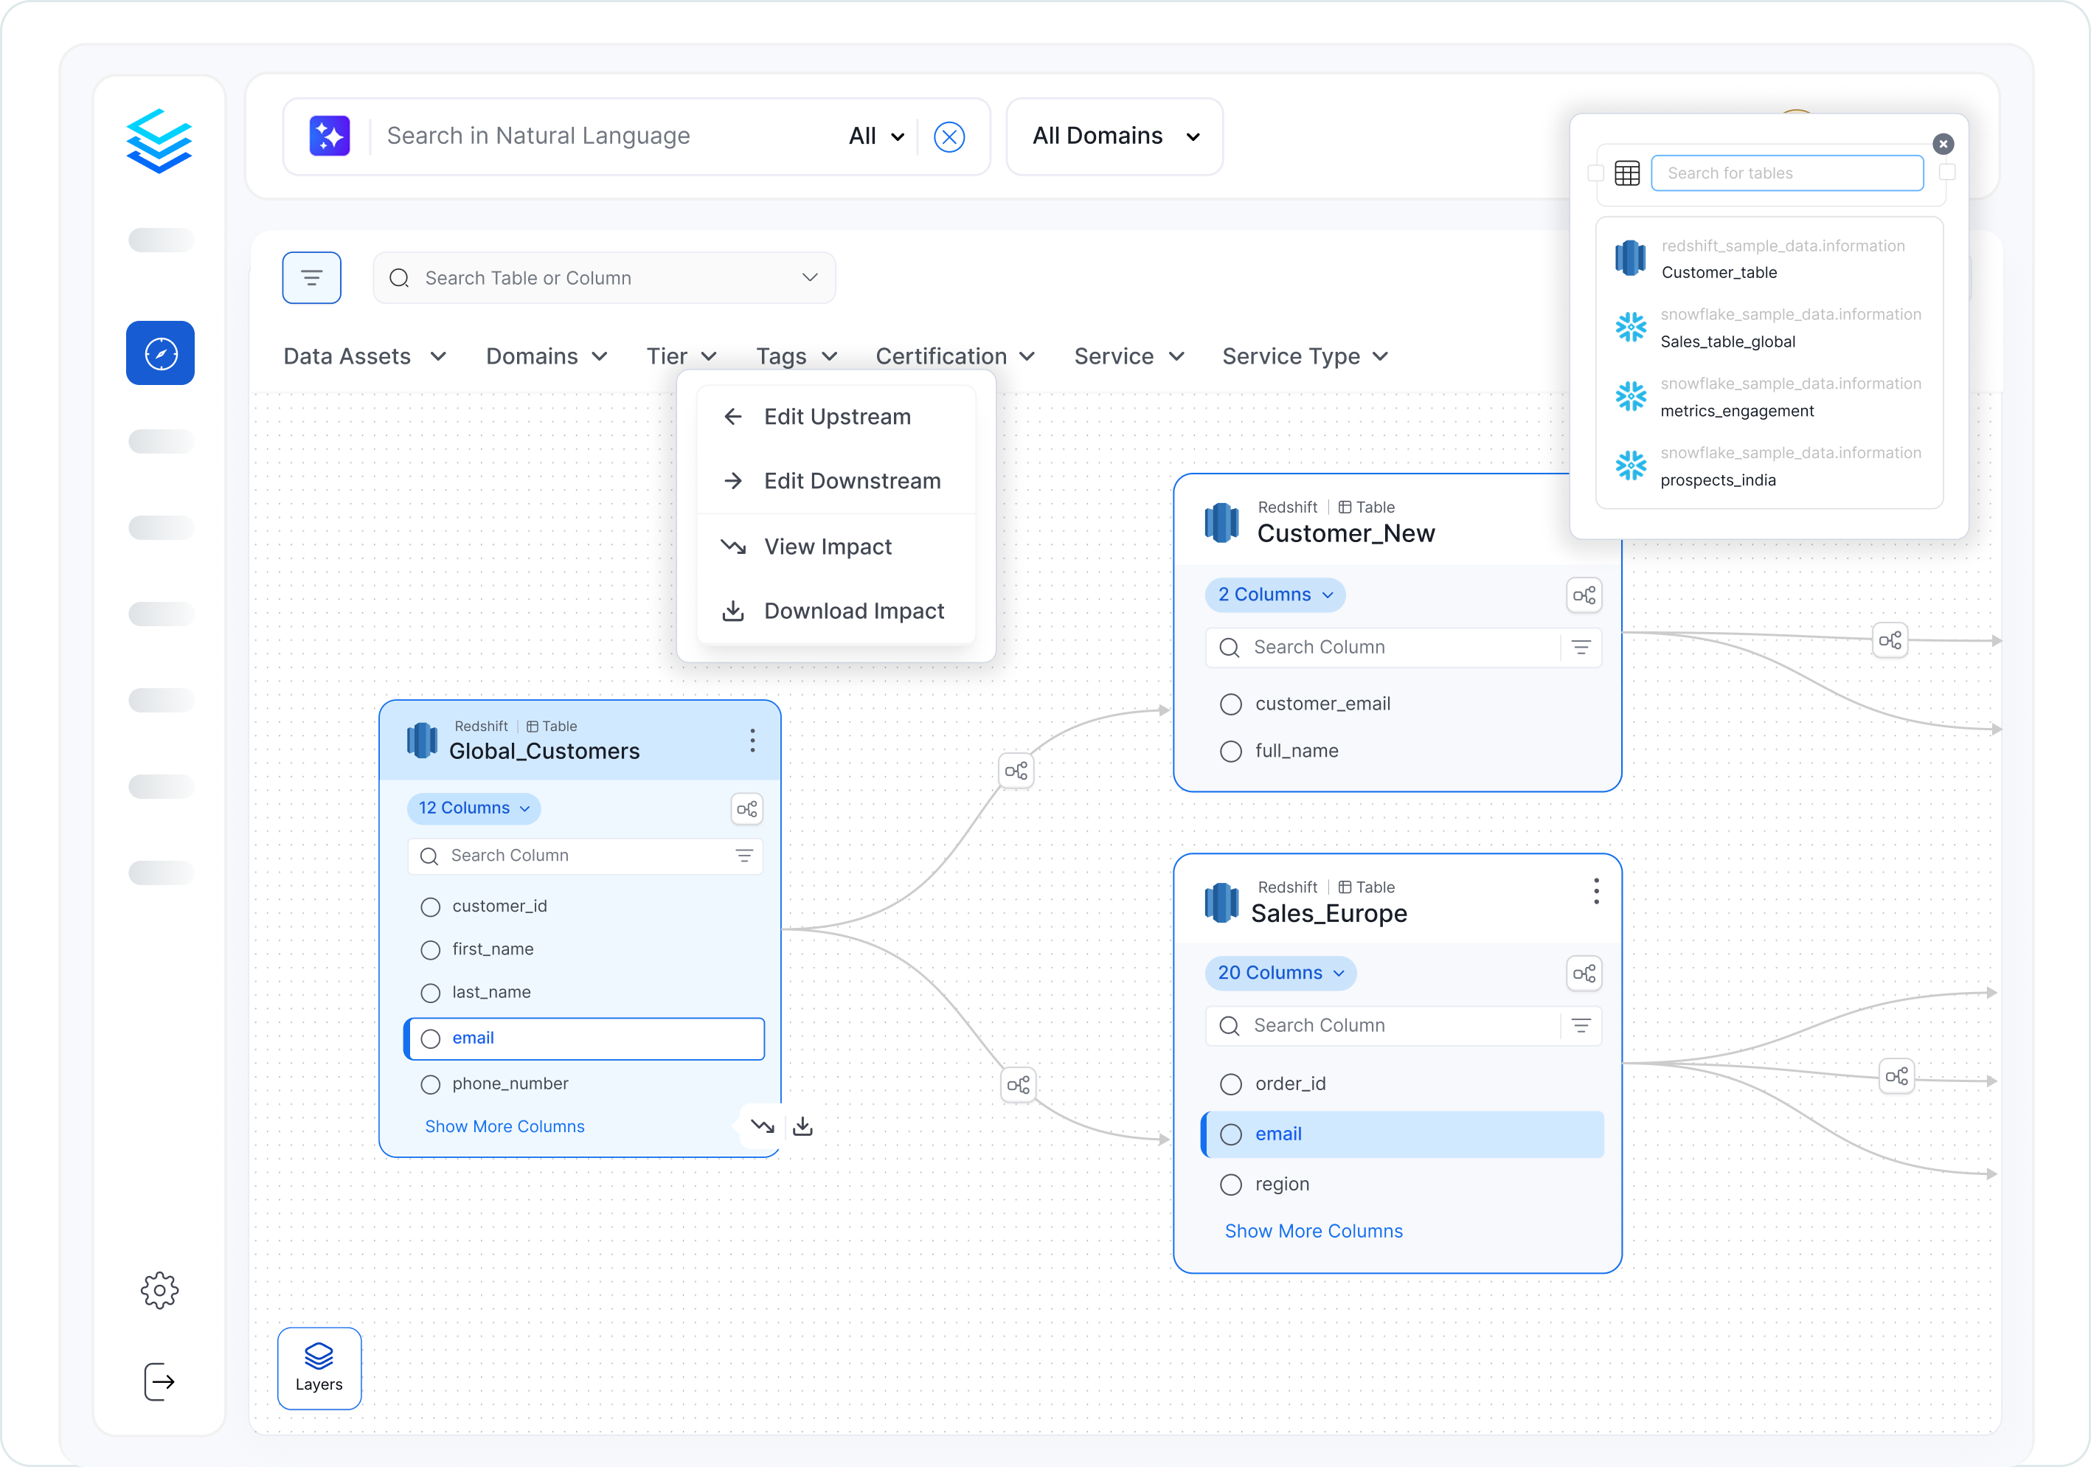This screenshot has height=1484, width=2091.
Task: Choose Edit Upstream from context menu
Action: pyautogui.click(x=836, y=417)
